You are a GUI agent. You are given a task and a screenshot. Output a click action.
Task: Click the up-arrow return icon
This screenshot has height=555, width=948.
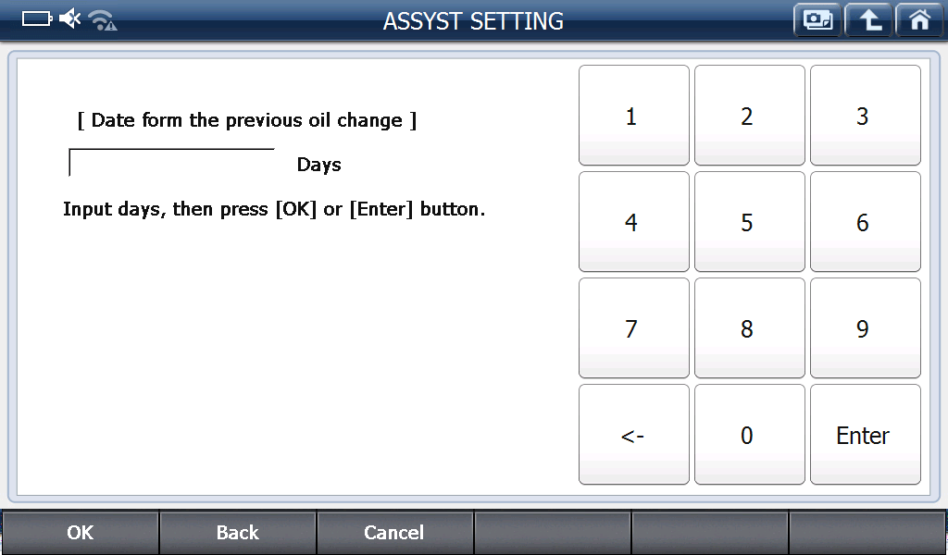(x=869, y=20)
